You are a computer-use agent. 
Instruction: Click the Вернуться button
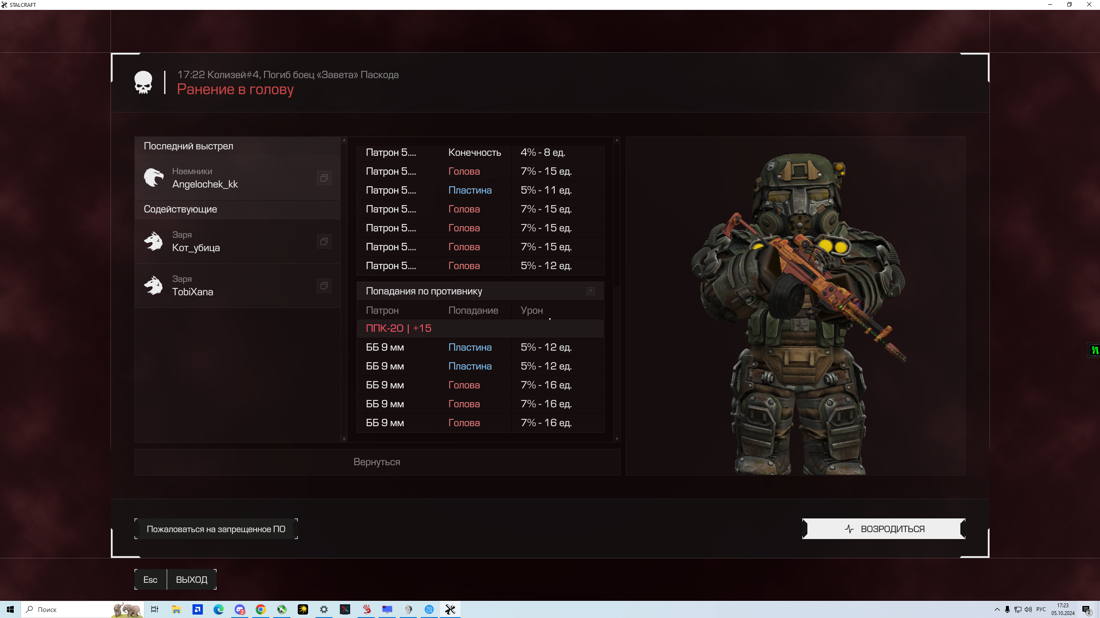point(377,462)
